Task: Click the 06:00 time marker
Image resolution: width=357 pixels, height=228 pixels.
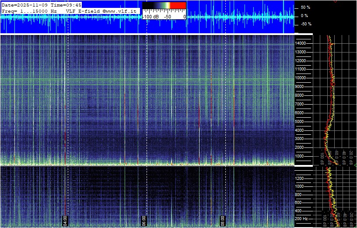Action: point(144,219)
